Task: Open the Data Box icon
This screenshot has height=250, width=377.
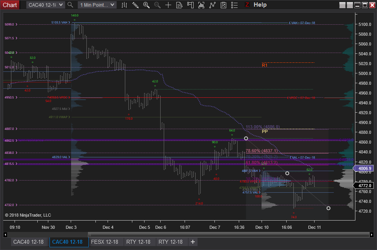Action: [179, 5]
